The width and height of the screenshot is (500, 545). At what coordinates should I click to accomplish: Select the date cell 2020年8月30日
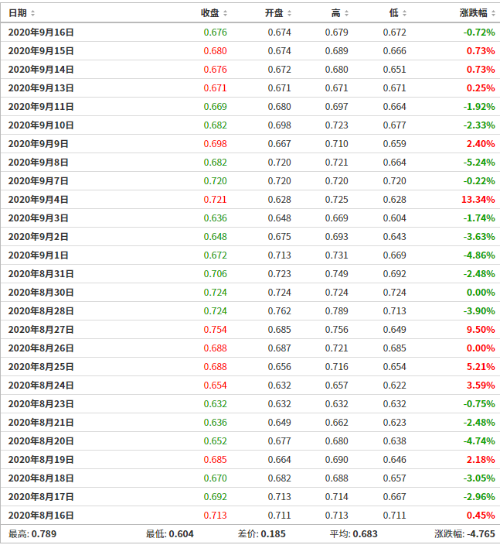click(x=41, y=293)
